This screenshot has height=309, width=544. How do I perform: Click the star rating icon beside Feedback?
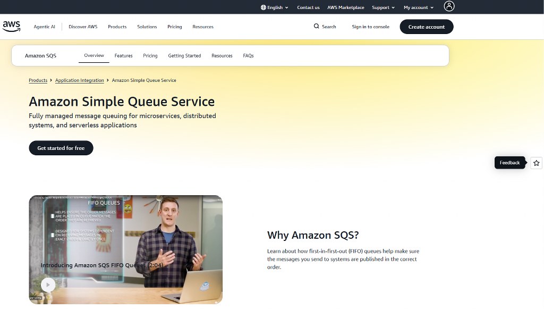[537, 163]
